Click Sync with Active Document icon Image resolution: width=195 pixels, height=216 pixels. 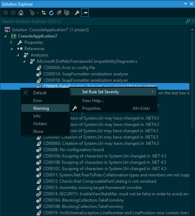(44, 13)
